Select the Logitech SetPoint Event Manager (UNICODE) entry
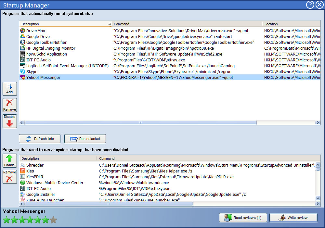 (x=67, y=66)
